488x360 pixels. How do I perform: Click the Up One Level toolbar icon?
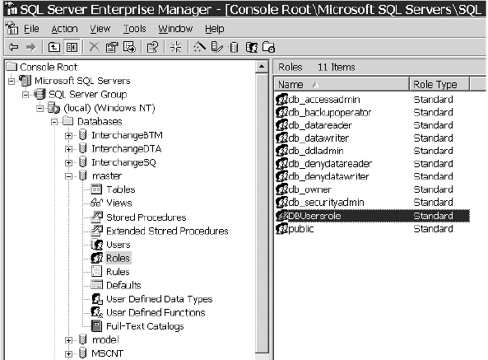point(54,47)
